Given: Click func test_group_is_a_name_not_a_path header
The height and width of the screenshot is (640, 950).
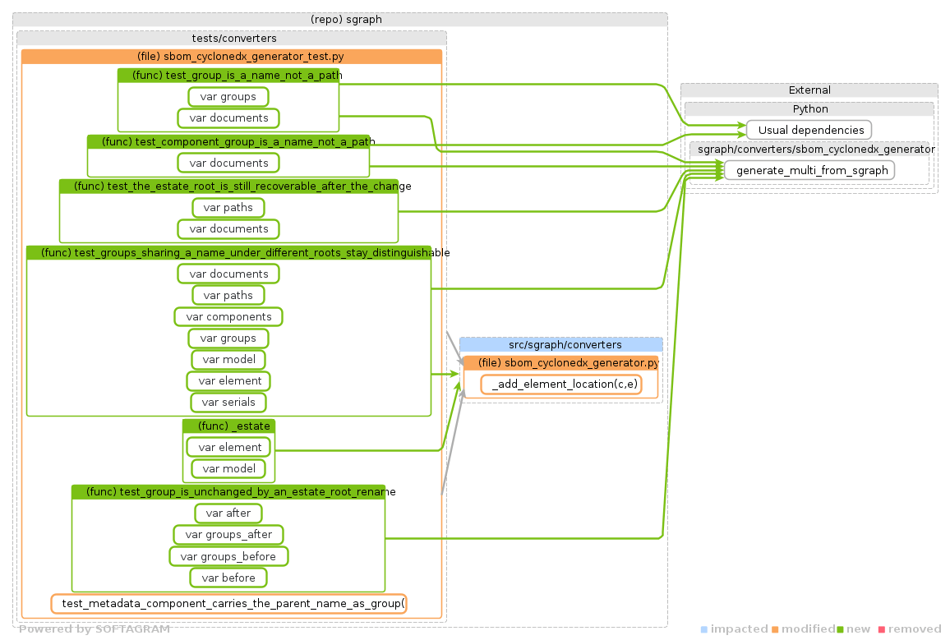Looking at the screenshot, I should (228, 75).
